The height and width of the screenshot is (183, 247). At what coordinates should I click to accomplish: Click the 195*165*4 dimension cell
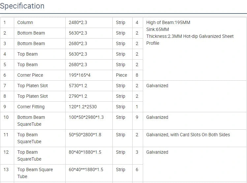[79, 75]
